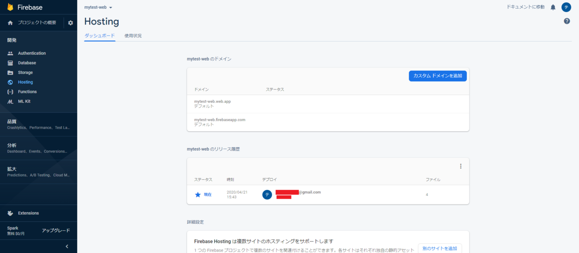This screenshot has height=253, width=579.
Task: Click the Storage folder icon
Action: coord(10,73)
